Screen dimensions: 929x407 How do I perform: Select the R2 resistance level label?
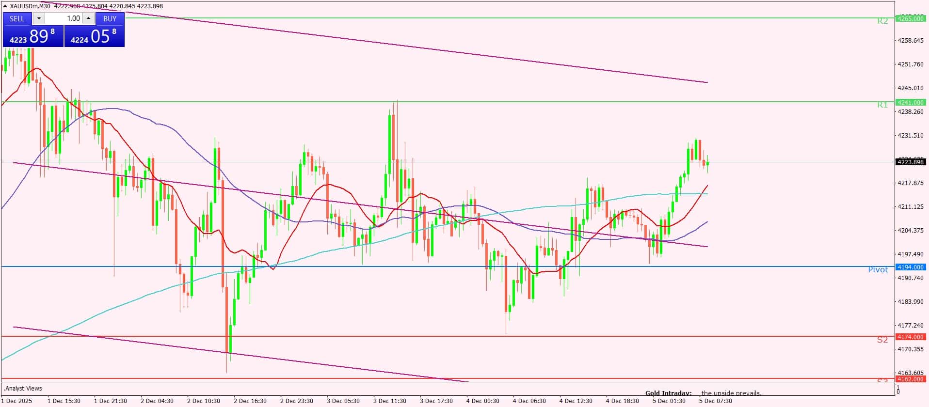(x=882, y=21)
